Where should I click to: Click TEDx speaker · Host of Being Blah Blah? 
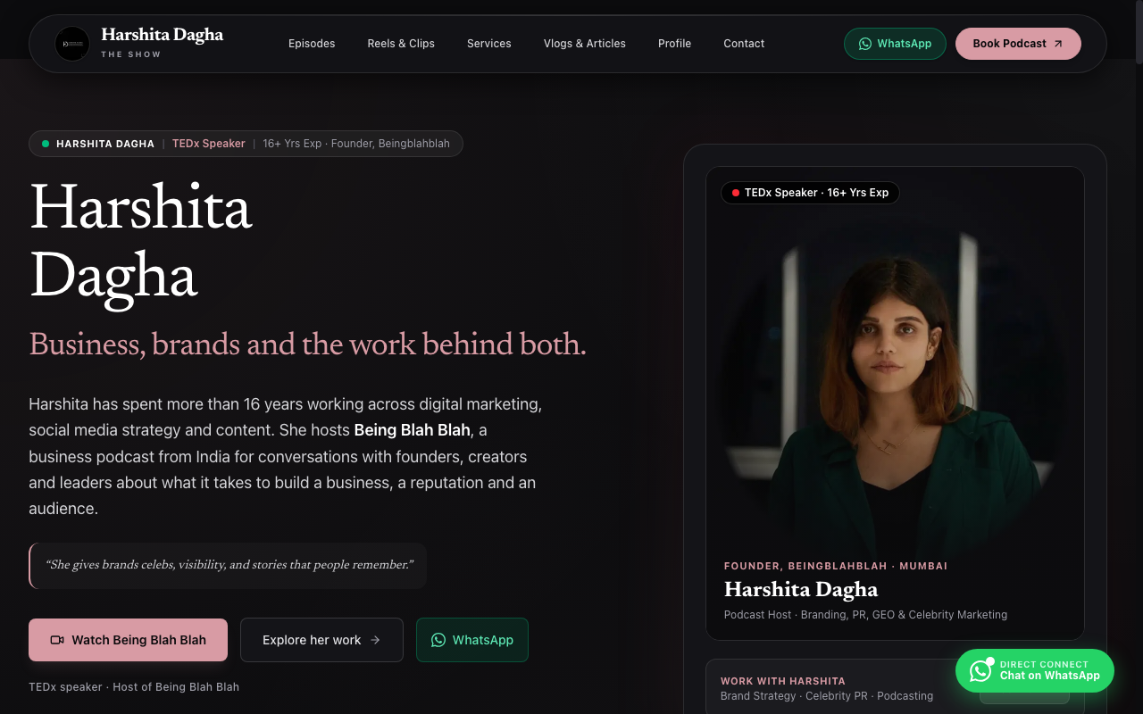(134, 687)
